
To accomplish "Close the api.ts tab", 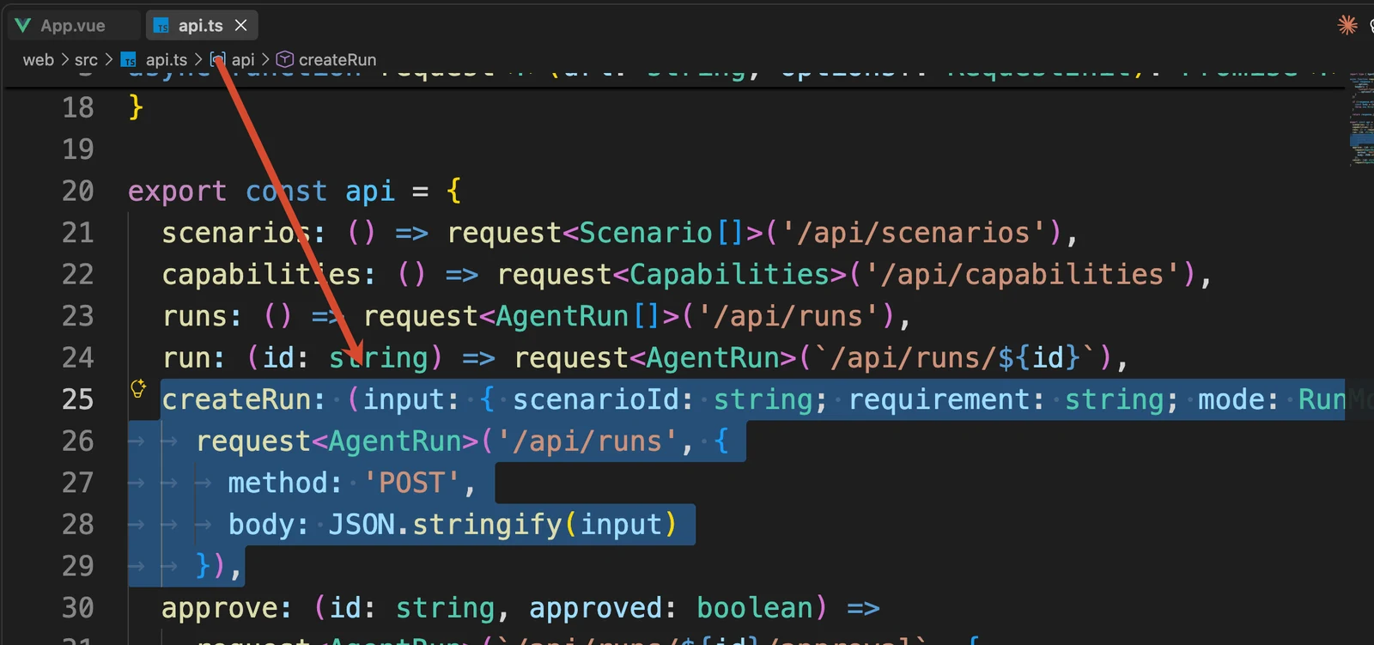I will pyautogui.click(x=241, y=26).
